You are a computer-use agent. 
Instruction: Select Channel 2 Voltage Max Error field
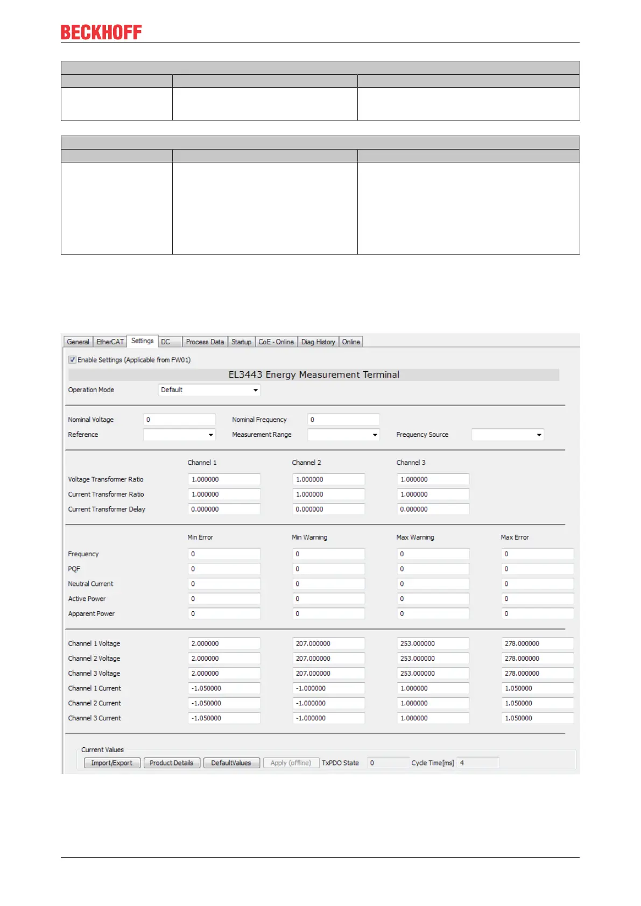click(x=538, y=659)
